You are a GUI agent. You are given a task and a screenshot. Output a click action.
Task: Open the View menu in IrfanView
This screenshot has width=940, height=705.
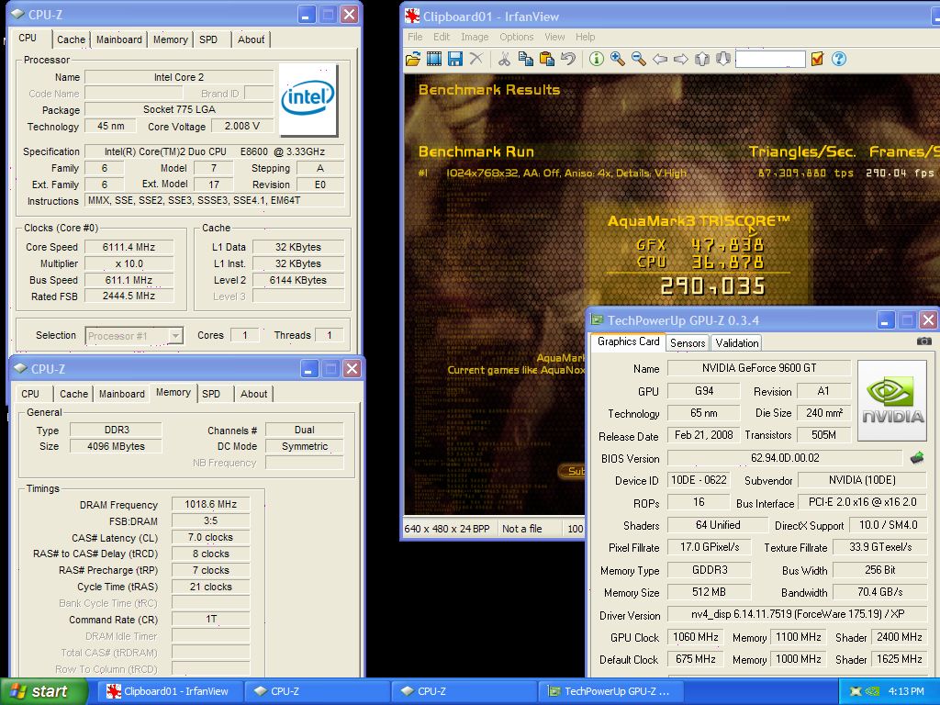point(554,37)
